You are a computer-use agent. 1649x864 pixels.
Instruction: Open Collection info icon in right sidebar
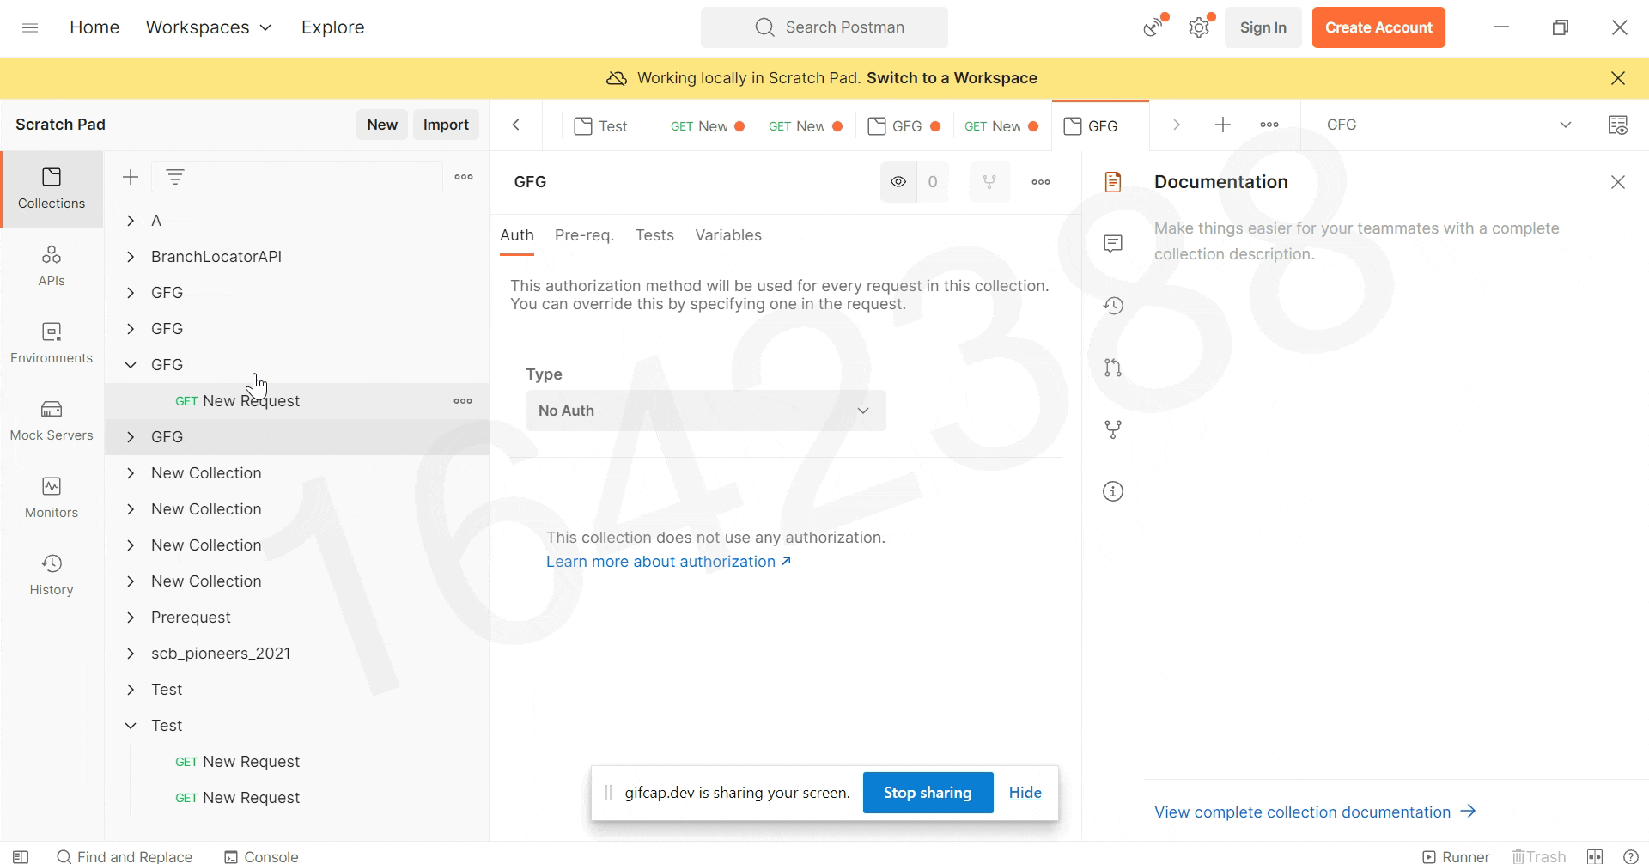click(x=1113, y=491)
